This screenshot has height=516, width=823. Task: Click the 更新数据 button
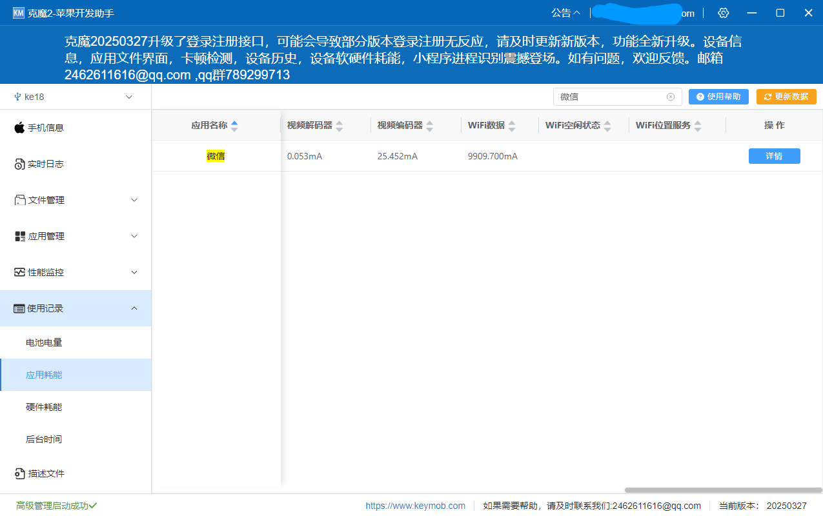786,97
